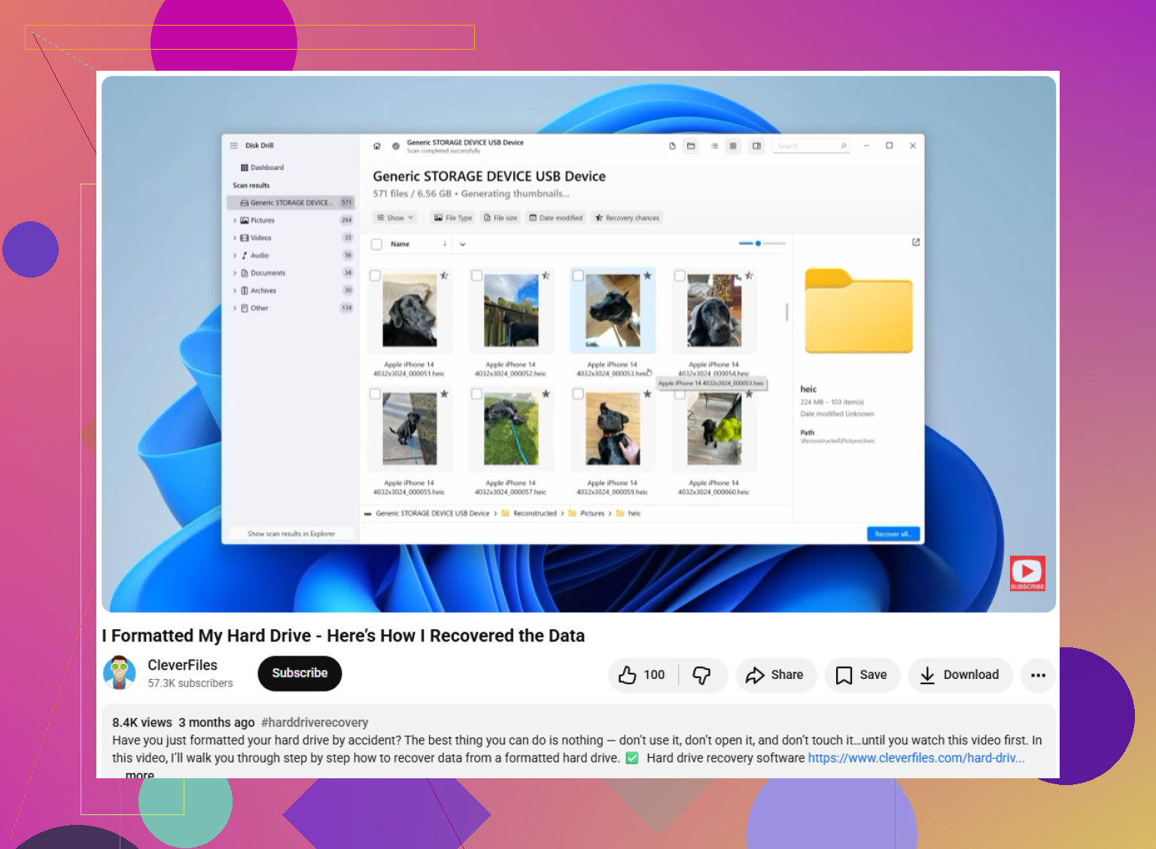This screenshot has width=1156, height=849.
Task: Check the box on 000052.heic thumbnail
Action: coord(476,275)
